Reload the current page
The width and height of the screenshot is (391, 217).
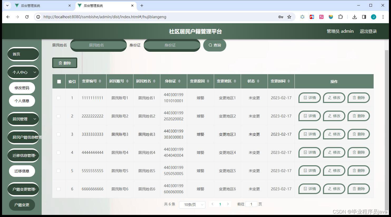pyautogui.click(x=27, y=17)
